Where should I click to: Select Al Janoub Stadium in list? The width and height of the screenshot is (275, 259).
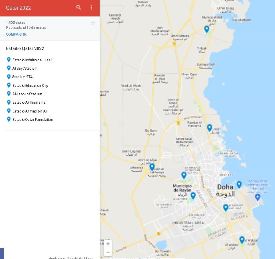27,94
